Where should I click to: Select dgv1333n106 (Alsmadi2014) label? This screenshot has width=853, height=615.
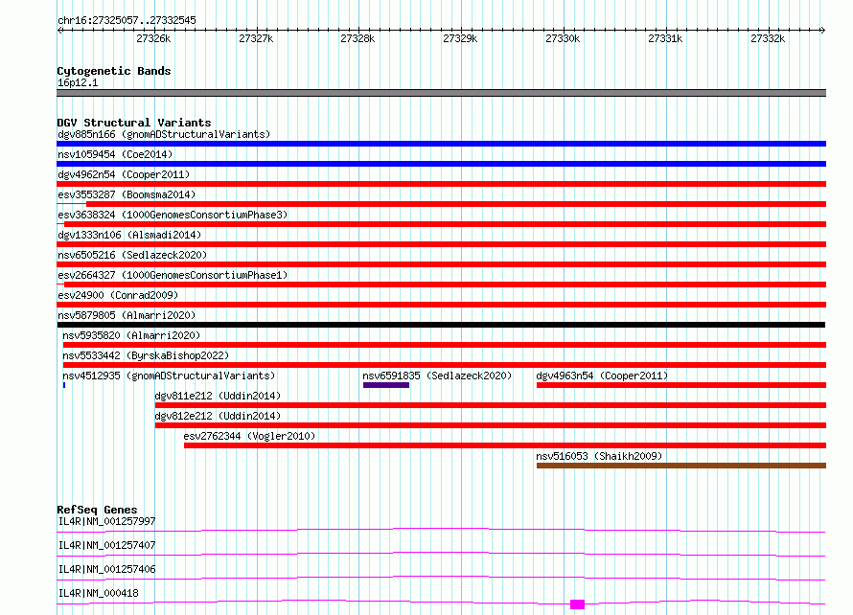129,235
